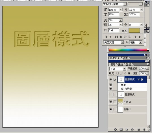Create a new layer group folder
The height and width of the screenshot is (133, 152).
coord(127,130)
